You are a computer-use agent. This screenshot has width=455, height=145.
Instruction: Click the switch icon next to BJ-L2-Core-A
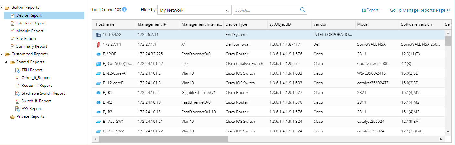point(98,73)
